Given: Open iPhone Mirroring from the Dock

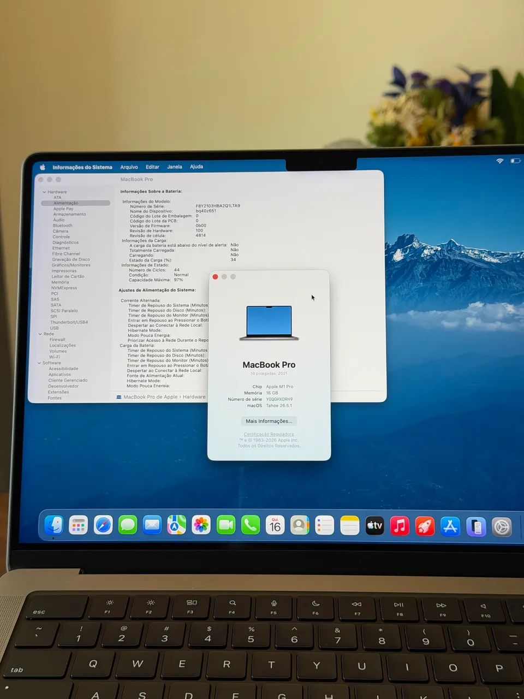Looking at the screenshot, I should tap(476, 527).
